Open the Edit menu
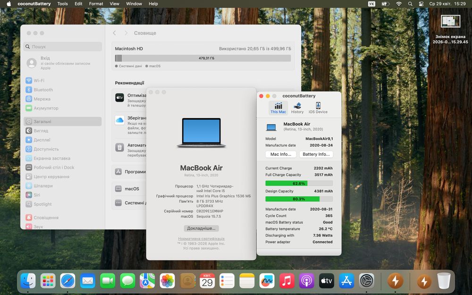Viewport: 472px width, 295px height. 78,4
